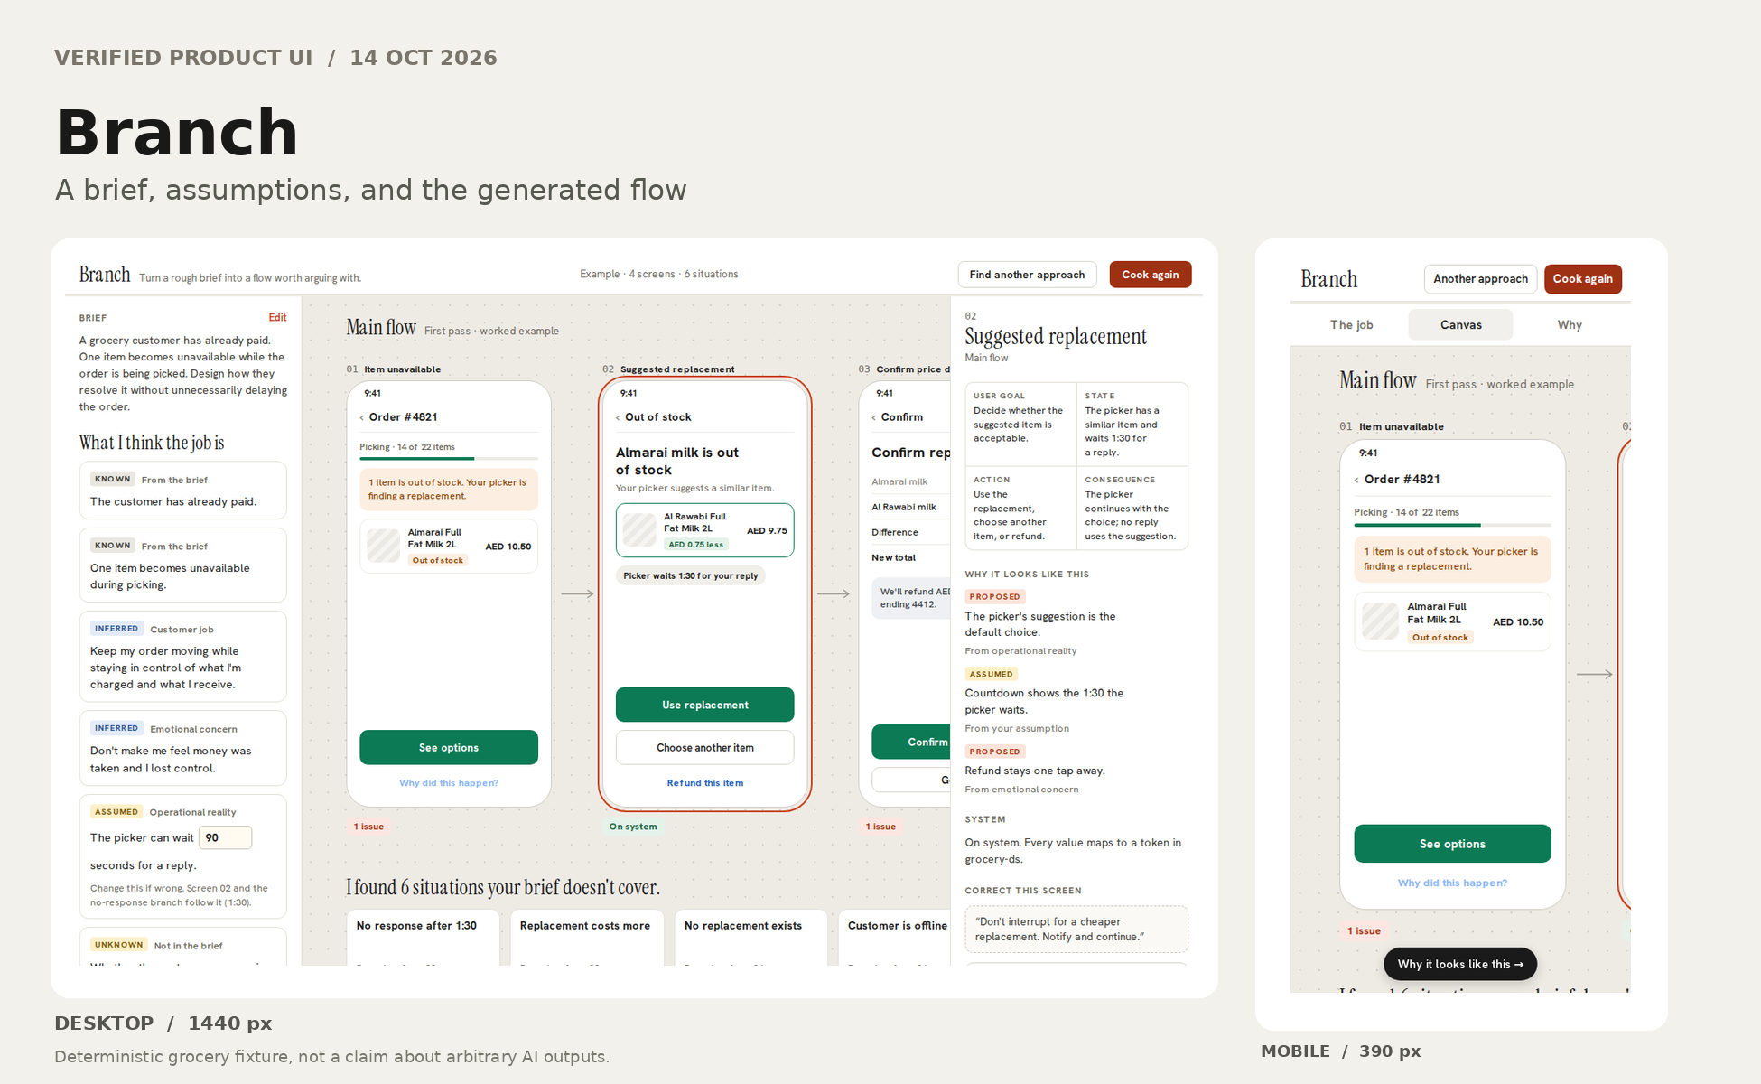The width and height of the screenshot is (1761, 1084).
Task: Click the On system badge under screen 02
Action: click(633, 827)
